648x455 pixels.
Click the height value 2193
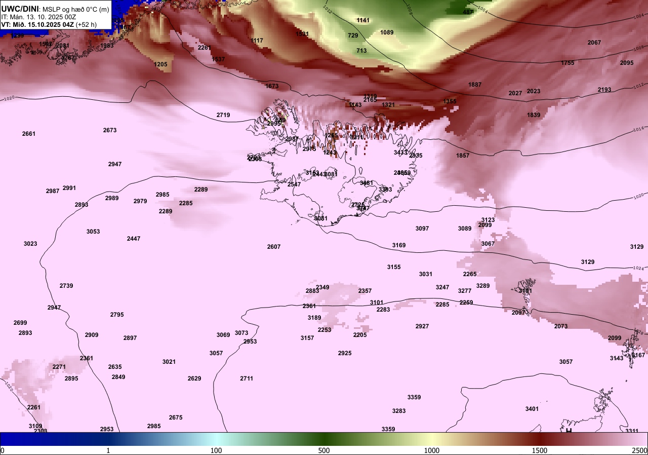pos(604,90)
